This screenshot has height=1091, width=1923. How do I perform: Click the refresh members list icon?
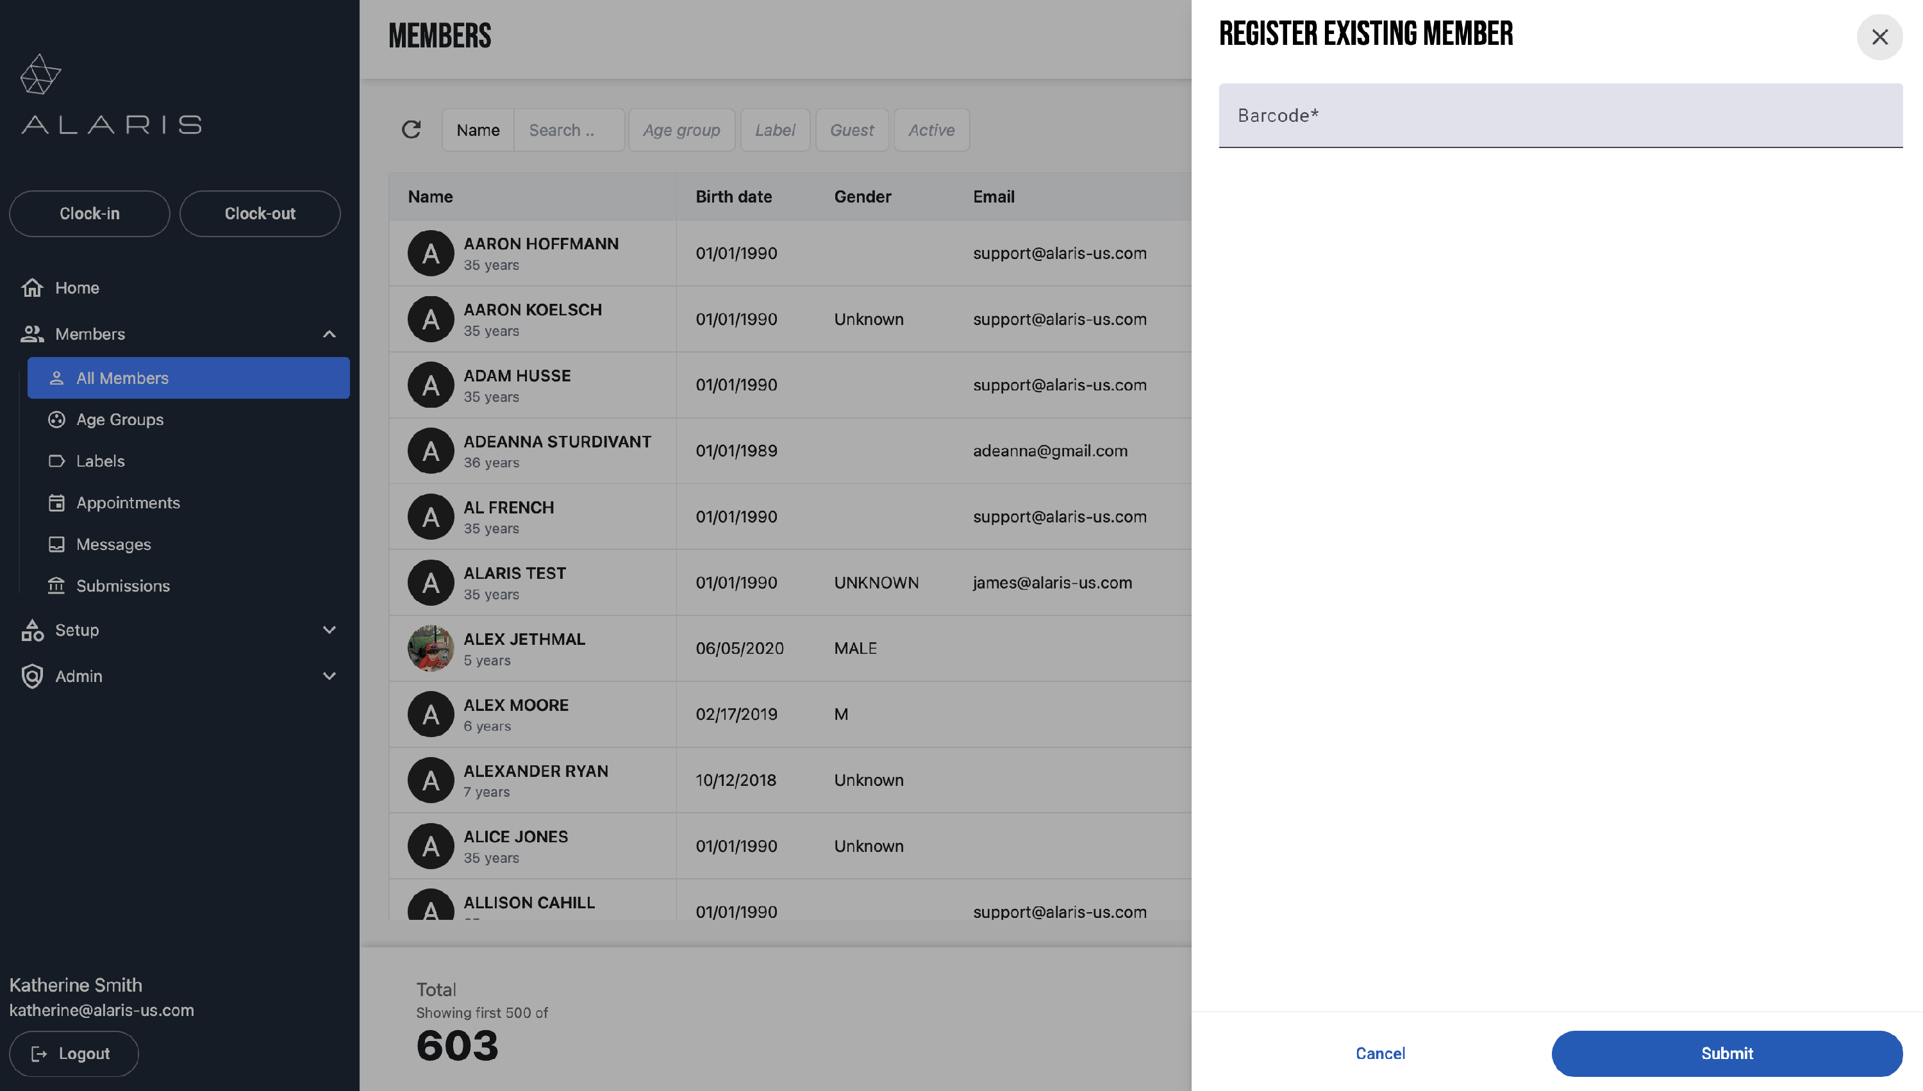410,129
